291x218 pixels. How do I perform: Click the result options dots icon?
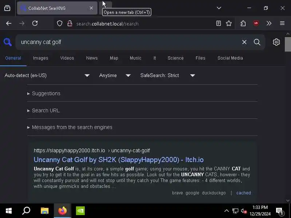click(x=231, y=193)
